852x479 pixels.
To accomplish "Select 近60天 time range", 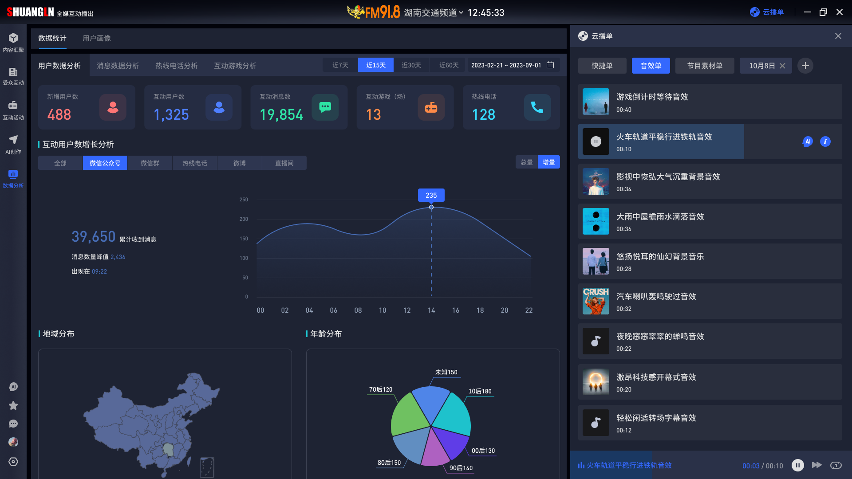I will tap(448, 65).
